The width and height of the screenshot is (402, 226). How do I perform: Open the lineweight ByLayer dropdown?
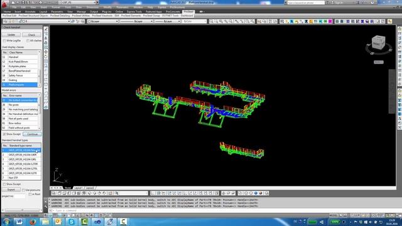tap(168, 21)
